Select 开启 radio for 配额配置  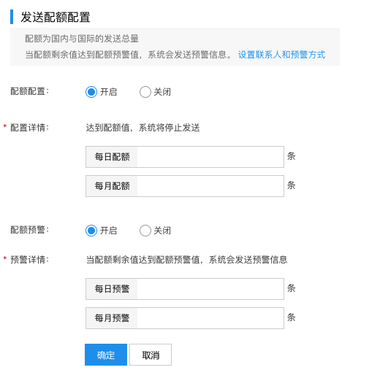click(91, 92)
